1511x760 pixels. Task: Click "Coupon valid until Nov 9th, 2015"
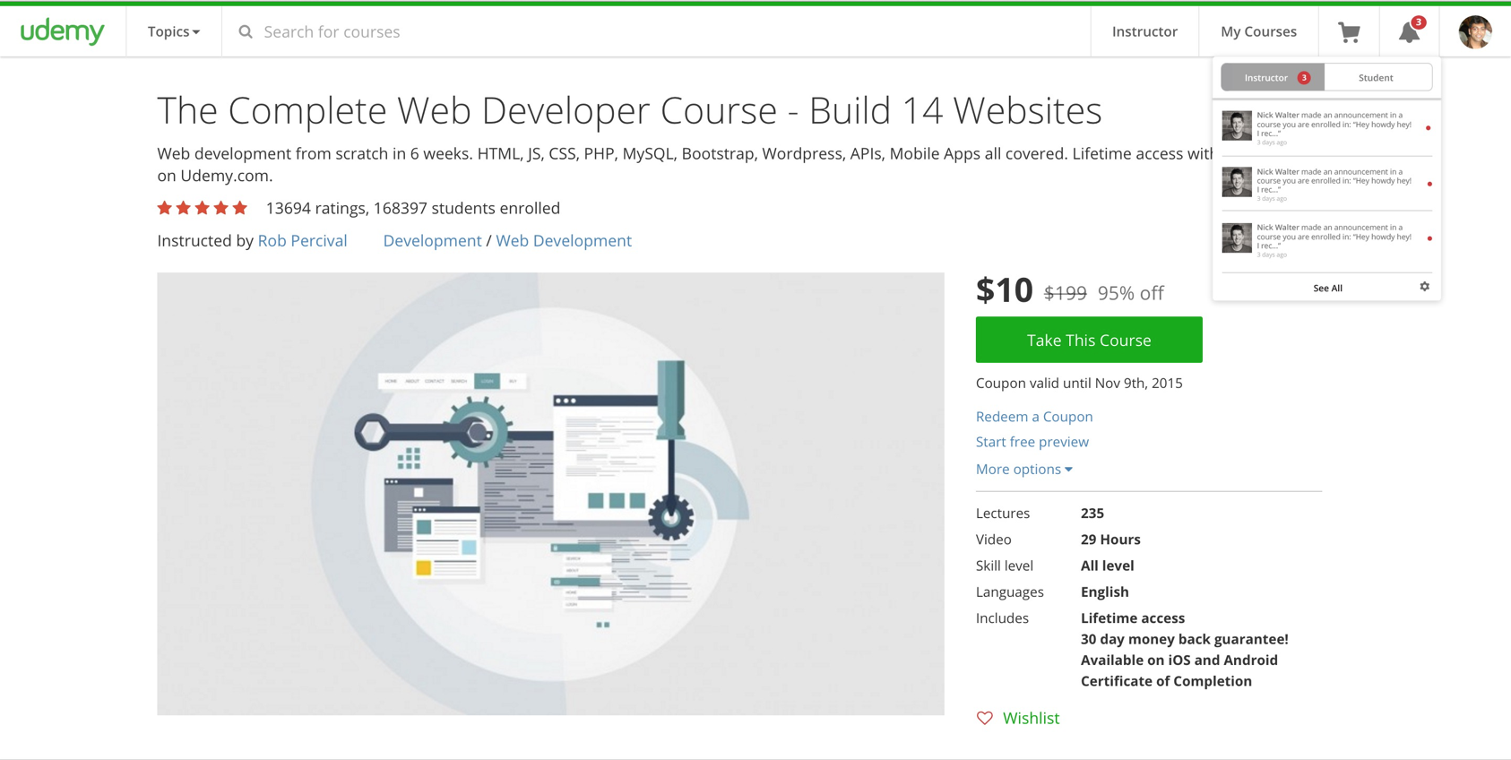[1079, 383]
